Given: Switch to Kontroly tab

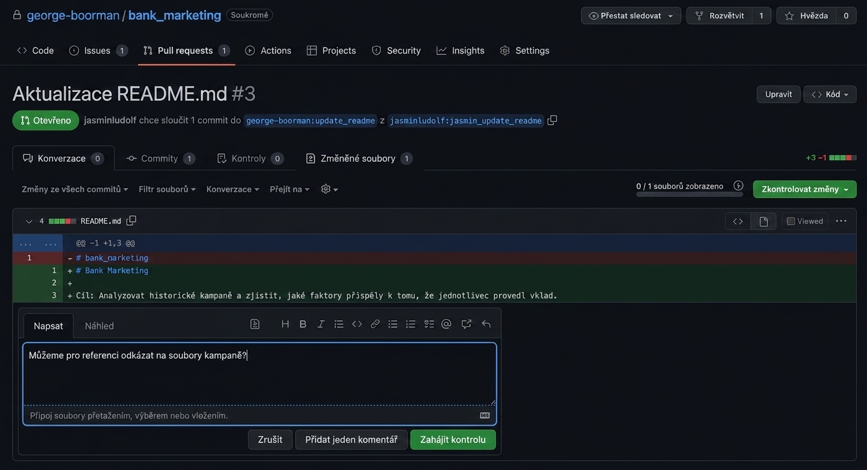Looking at the screenshot, I should (250, 158).
